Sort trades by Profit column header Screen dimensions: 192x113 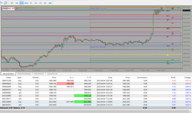click(173, 77)
